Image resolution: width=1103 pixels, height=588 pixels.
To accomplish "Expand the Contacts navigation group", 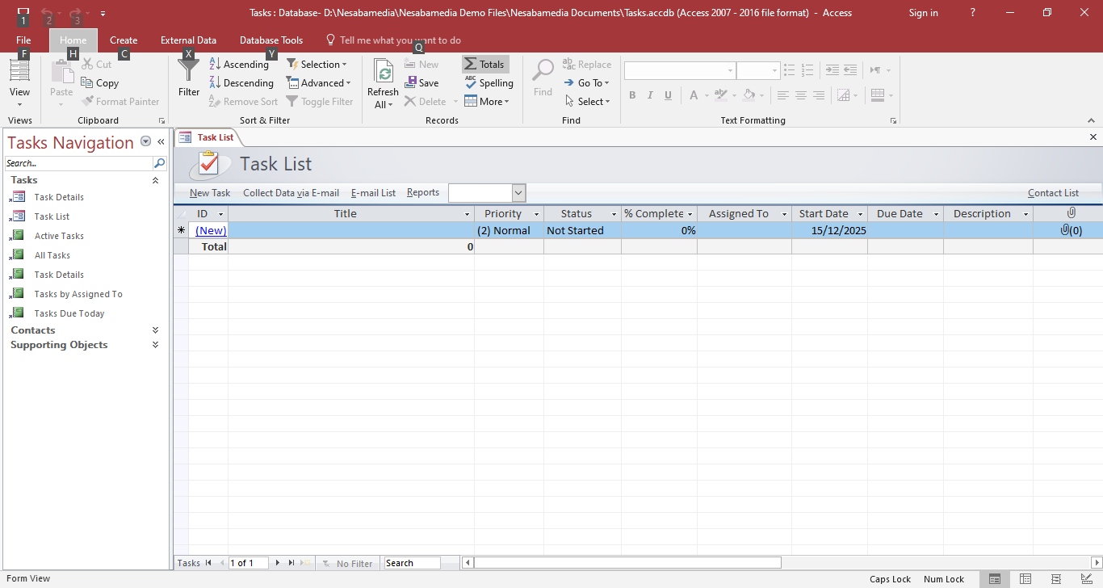I will (155, 330).
